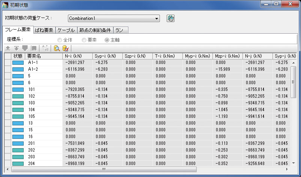Viewport: 301px width, 177px height.
Task: Click the horizontal scrollbar right arrow
Action: pos(287,169)
